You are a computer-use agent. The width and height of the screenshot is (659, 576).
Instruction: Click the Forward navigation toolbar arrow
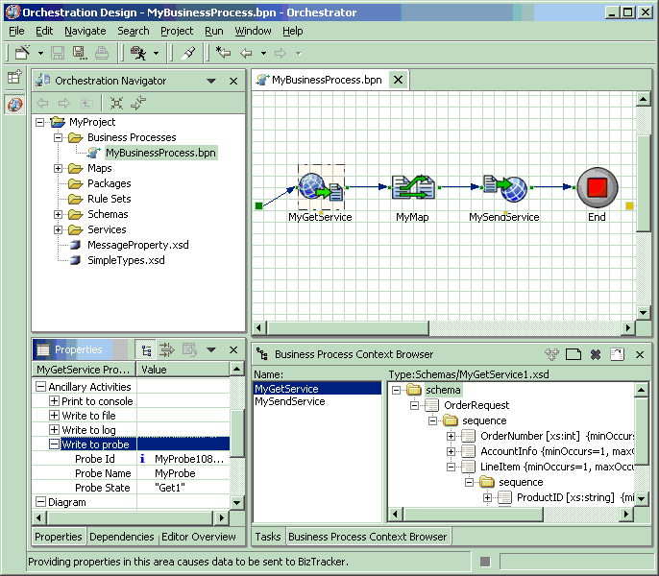tap(281, 54)
